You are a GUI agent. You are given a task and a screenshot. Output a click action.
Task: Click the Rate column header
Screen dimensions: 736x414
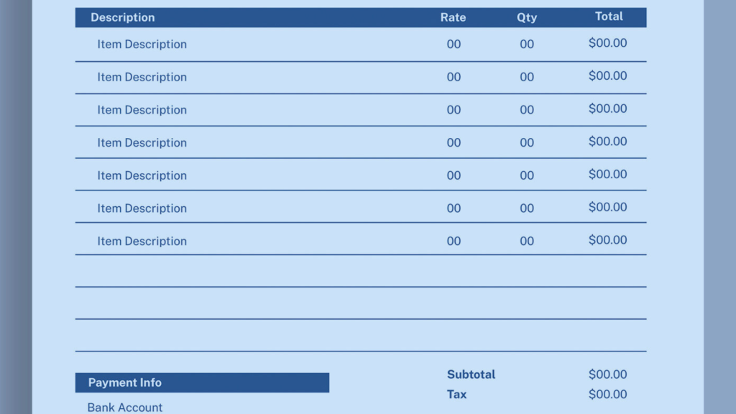tap(453, 17)
